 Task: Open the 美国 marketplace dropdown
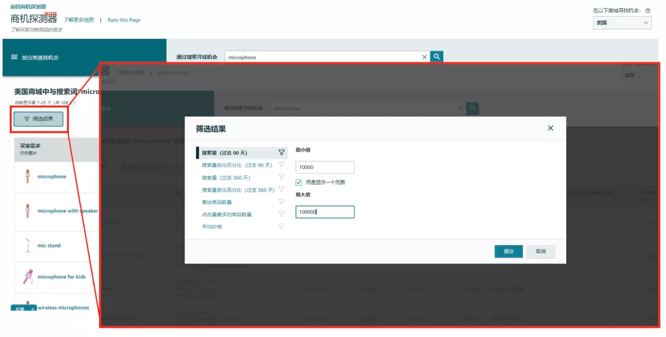(622, 23)
